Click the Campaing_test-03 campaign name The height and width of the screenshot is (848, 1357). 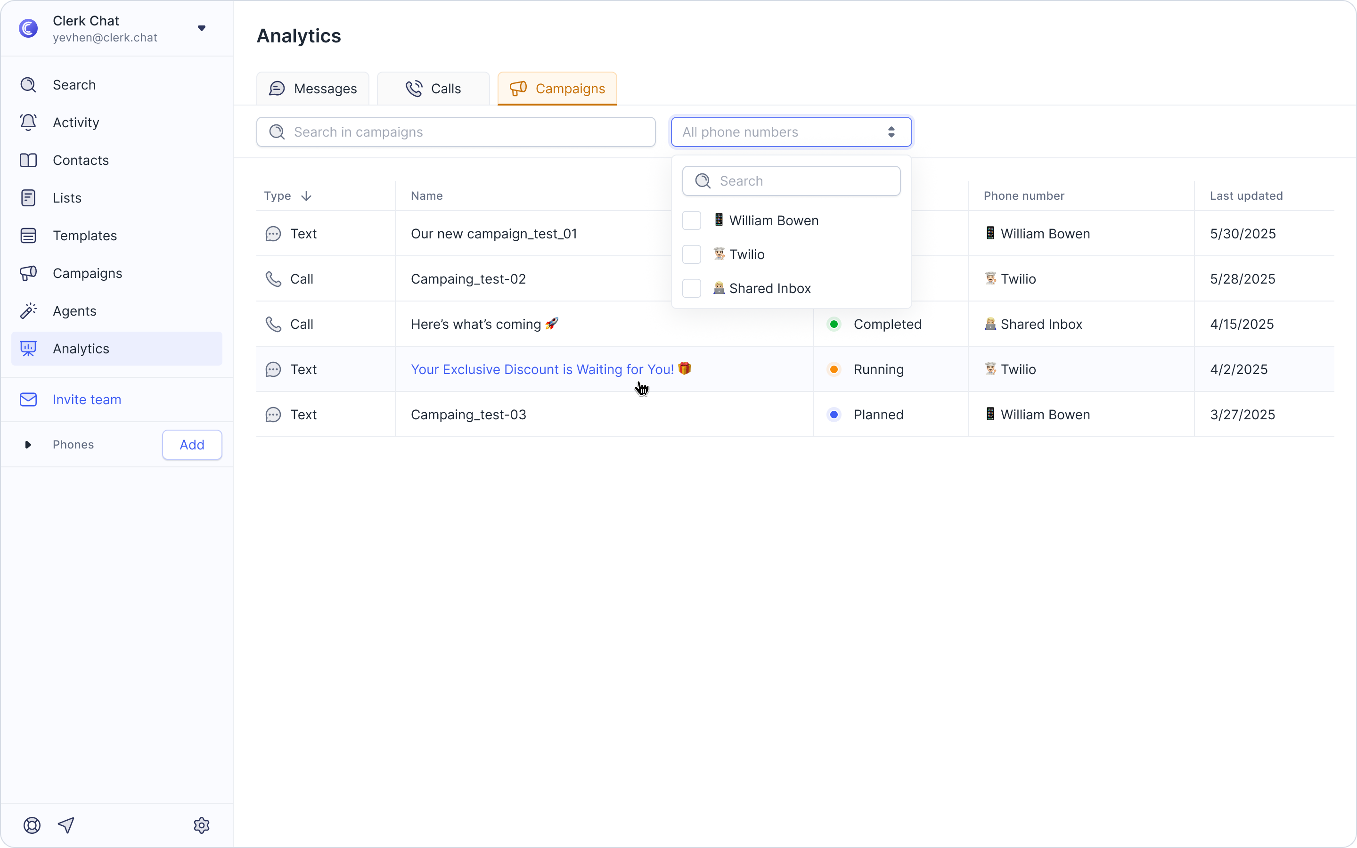(469, 415)
